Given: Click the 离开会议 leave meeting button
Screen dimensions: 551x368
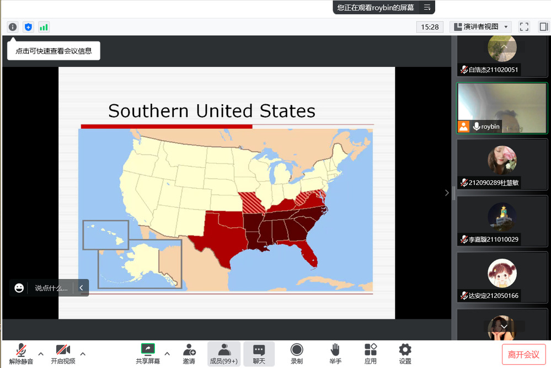Looking at the screenshot, I should 523,354.
